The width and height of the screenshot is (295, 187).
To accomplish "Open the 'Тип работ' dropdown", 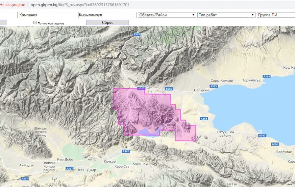I will pos(226,15).
